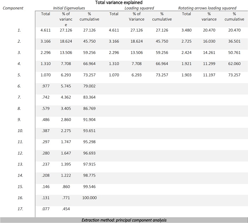Click the 'Total variance explained' table title
This screenshot has width=248, height=223.
tap(124, 2)
